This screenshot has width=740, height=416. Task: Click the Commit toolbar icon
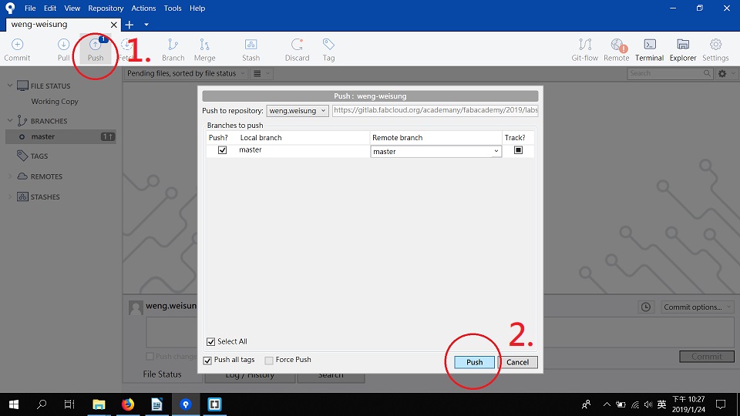click(17, 49)
